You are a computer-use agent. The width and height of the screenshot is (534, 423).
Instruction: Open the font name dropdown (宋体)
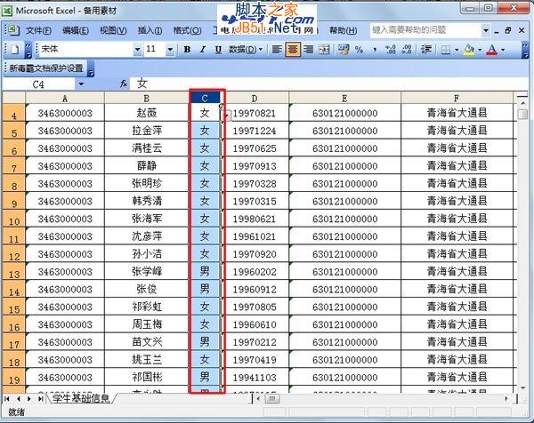137,50
